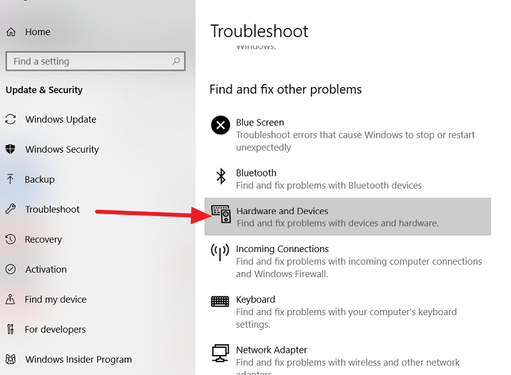
Task: Select the Hardware and Devices troubleshooter
Action: [x=347, y=216]
